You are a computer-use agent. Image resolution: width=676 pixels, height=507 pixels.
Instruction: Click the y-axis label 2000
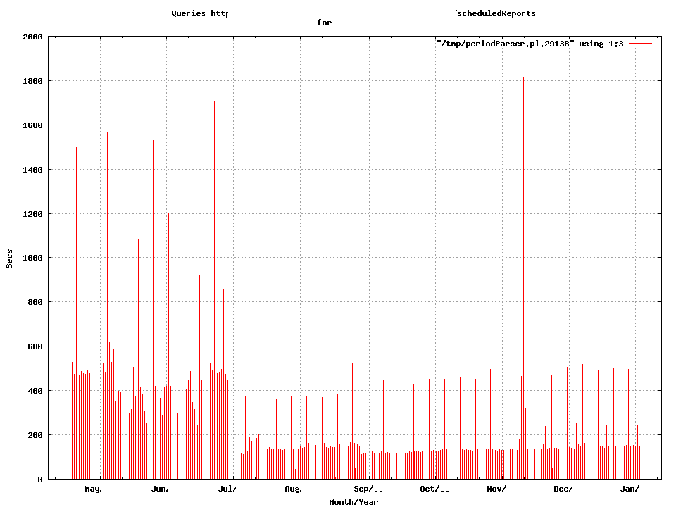click(x=32, y=37)
